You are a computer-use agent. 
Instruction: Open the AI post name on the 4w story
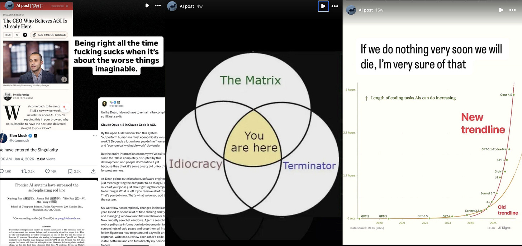187,6
